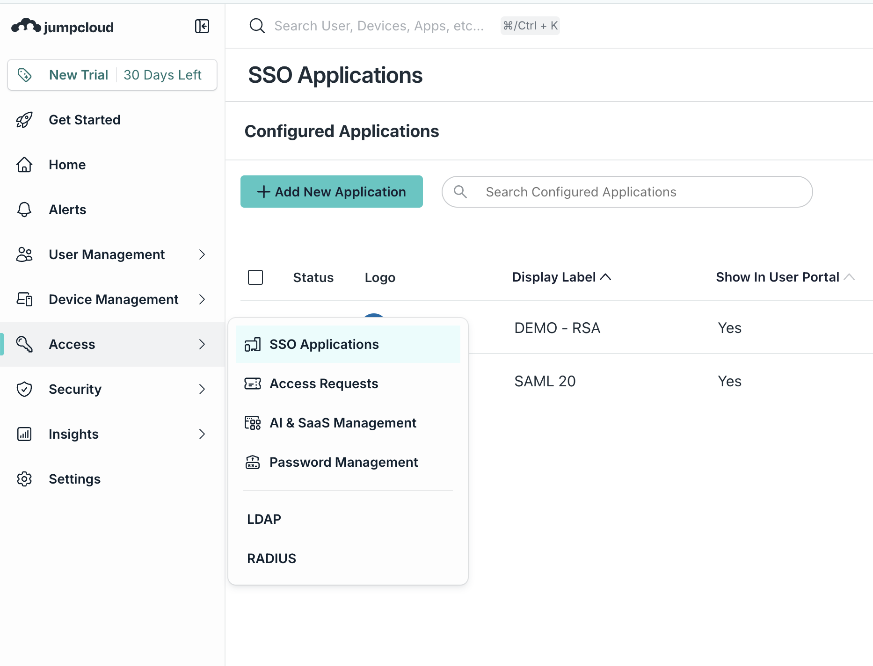Expand the Insights chevron
The width and height of the screenshot is (873, 666).
202,434
